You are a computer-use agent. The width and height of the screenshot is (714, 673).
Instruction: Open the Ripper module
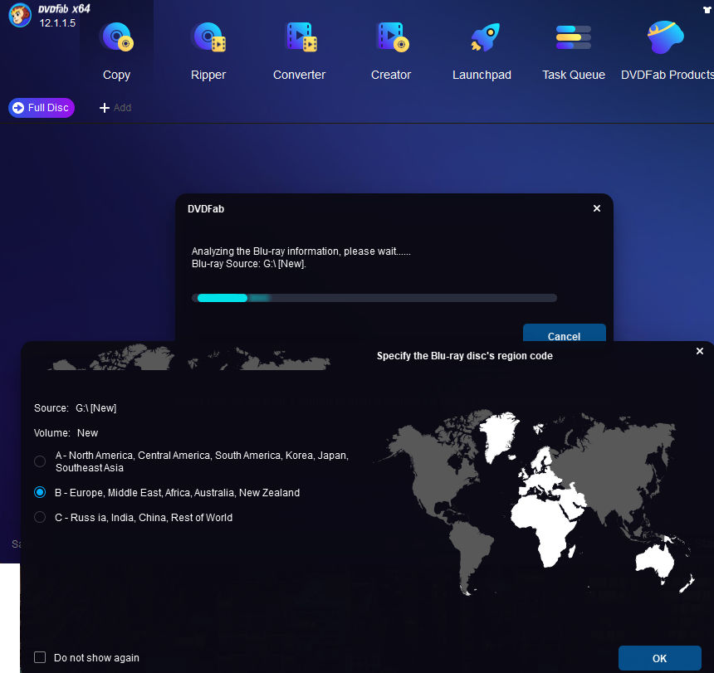point(208,51)
